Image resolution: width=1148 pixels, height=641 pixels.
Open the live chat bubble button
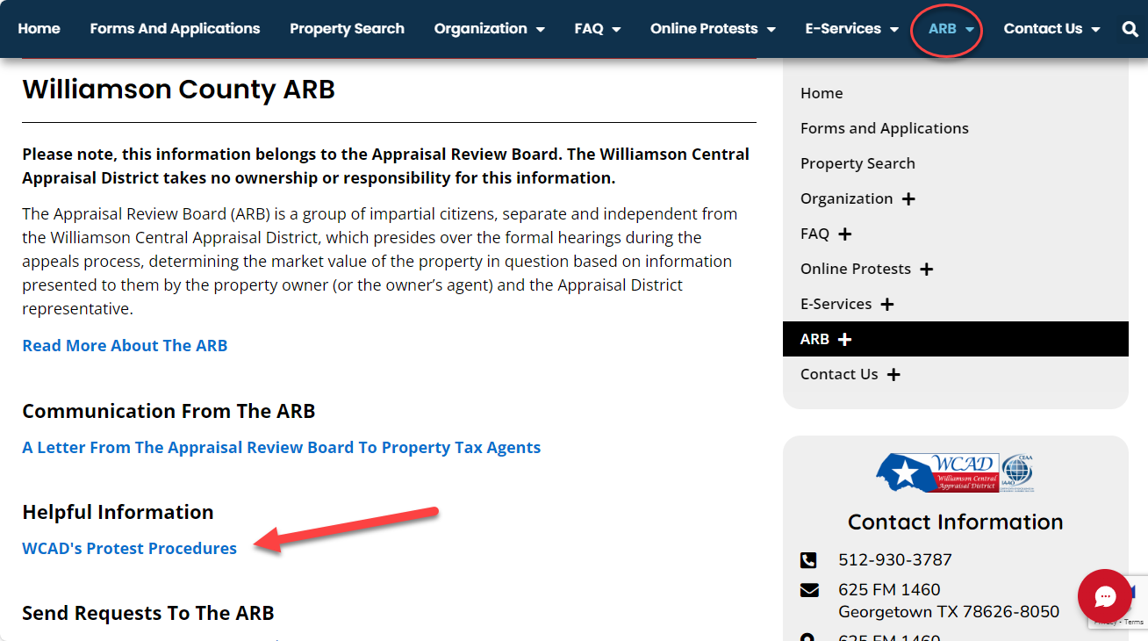tap(1105, 596)
